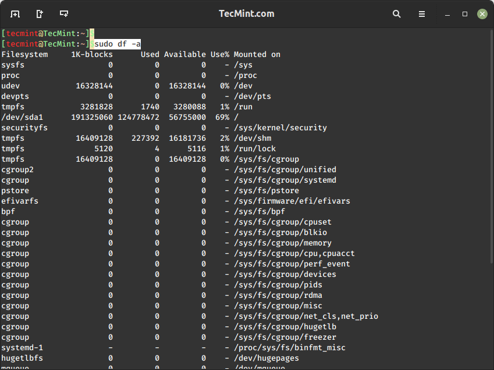Click the TecMint.com title

[246, 13]
